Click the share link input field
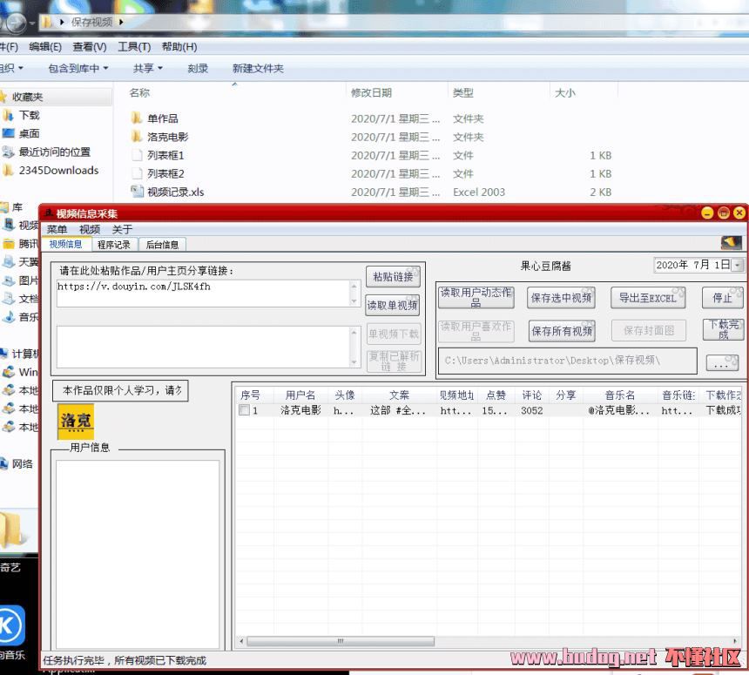This screenshot has height=675, width=749. coord(204,294)
